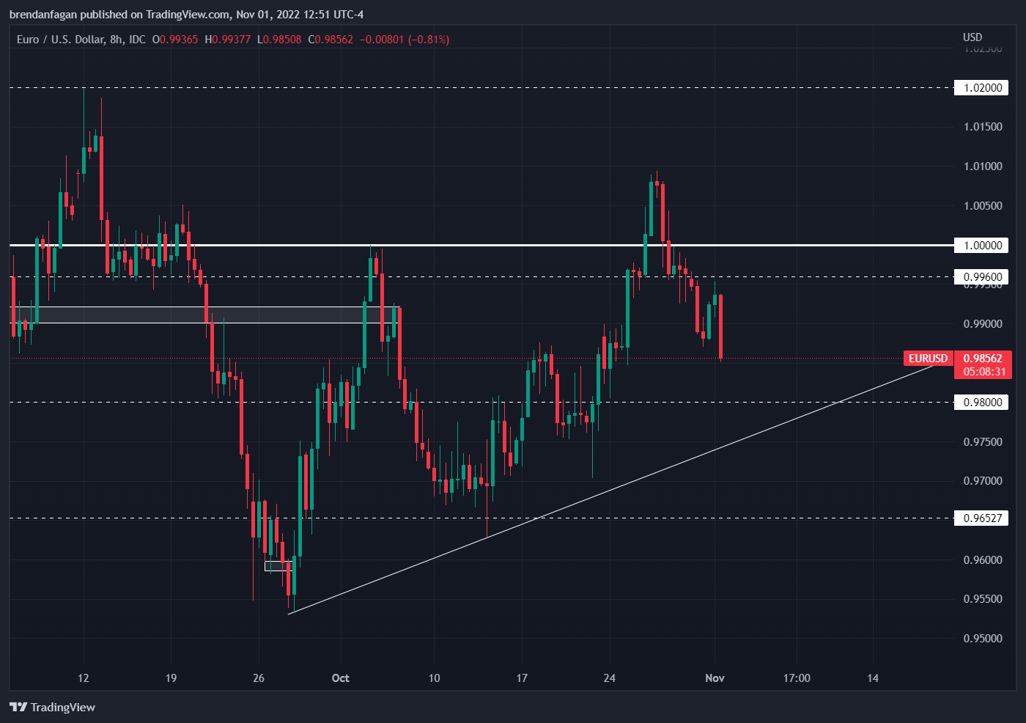Image resolution: width=1026 pixels, height=723 pixels.
Task: Click the 26 date label on time axis
Action: [259, 678]
